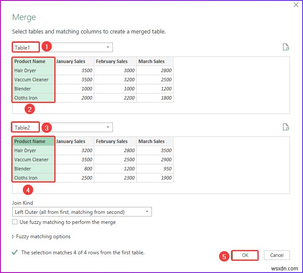
Task: Click Blender cell in second table
Action: click(x=23, y=169)
